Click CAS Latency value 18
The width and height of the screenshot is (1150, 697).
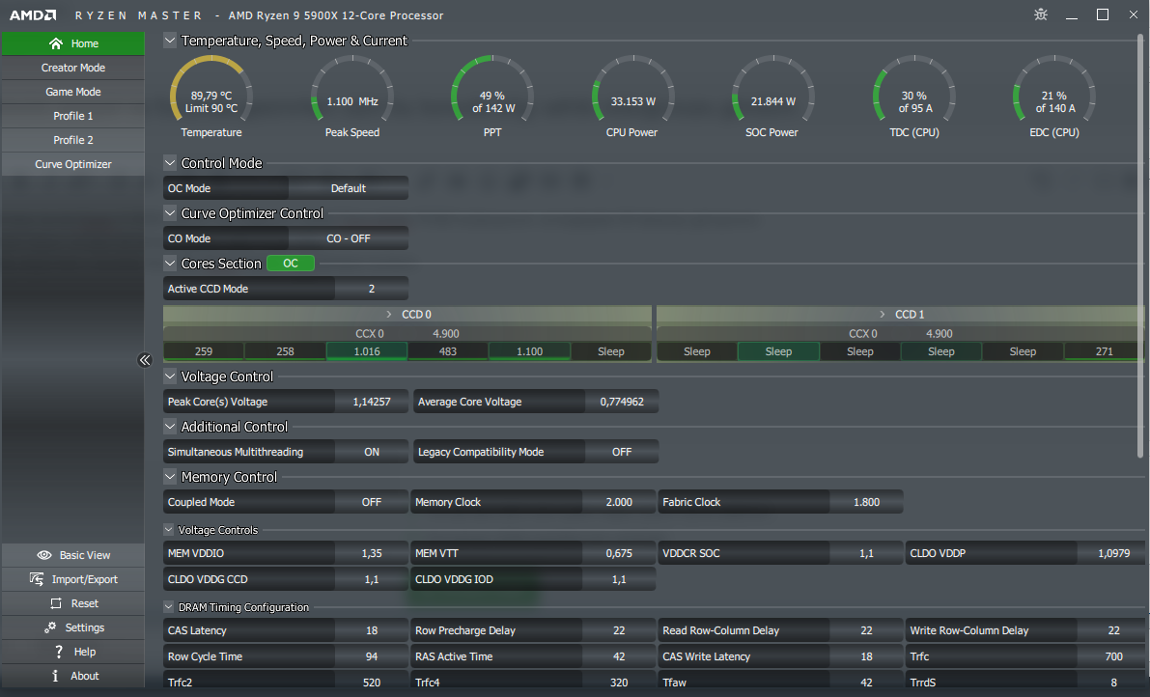372,630
